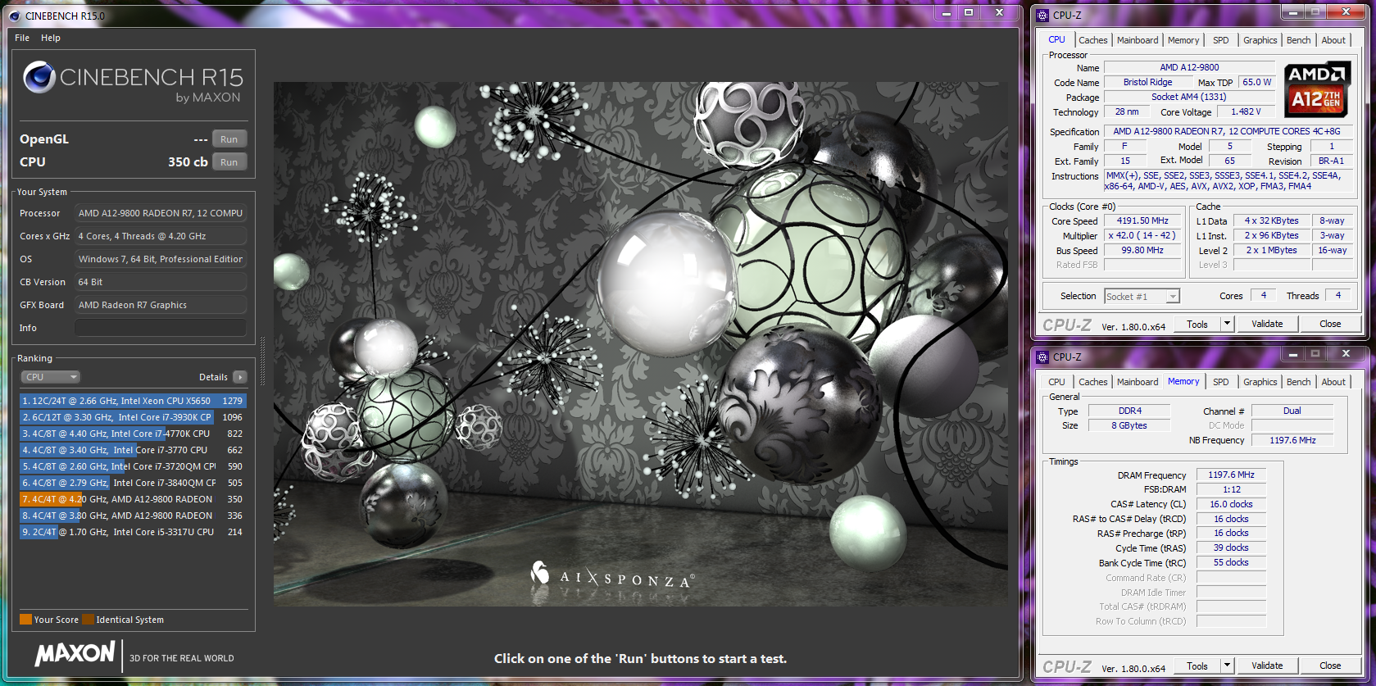The image size is (1376, 686).
Task: Switch to Caches tab in lower CPU-Z
Action: click(1092, 382)
